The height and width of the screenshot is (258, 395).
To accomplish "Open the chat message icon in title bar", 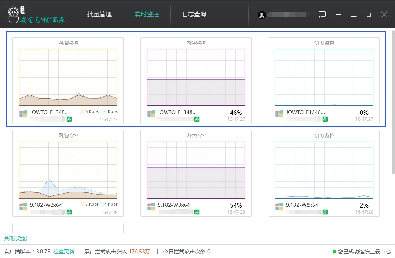I will [x=322, y=15].
